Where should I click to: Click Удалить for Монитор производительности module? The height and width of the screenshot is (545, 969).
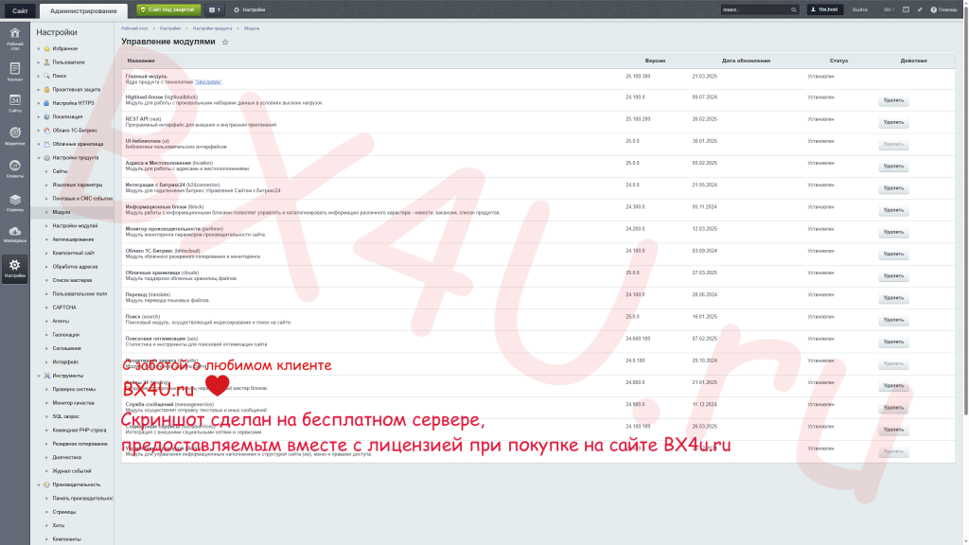[x=893, y=232]
